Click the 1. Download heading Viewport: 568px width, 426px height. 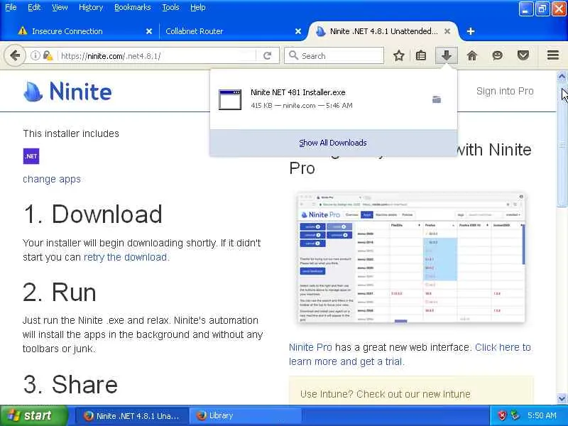(x=92, y=214)
